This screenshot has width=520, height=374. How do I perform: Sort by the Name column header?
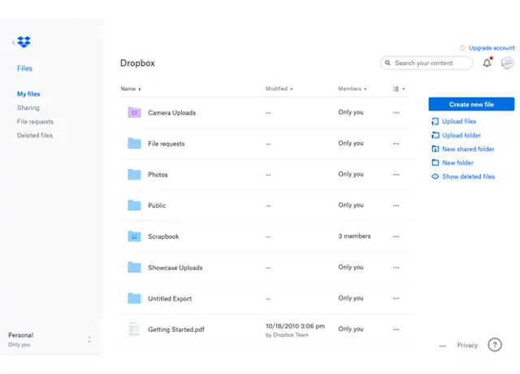point(131,89)
